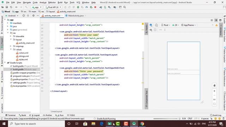
Task: Open the Analyze menu
Action: pos(43,2)
